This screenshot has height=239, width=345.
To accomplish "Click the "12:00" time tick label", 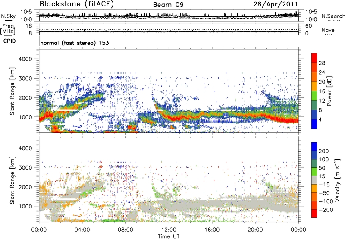I will pyautogui.click(x=169, y=230).
